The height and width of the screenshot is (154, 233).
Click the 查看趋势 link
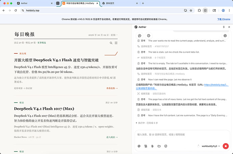tap(112, 88)
